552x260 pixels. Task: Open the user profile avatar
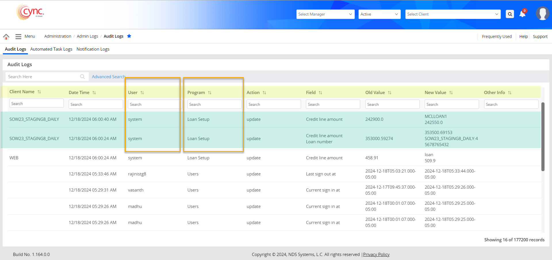coord(542,14)
